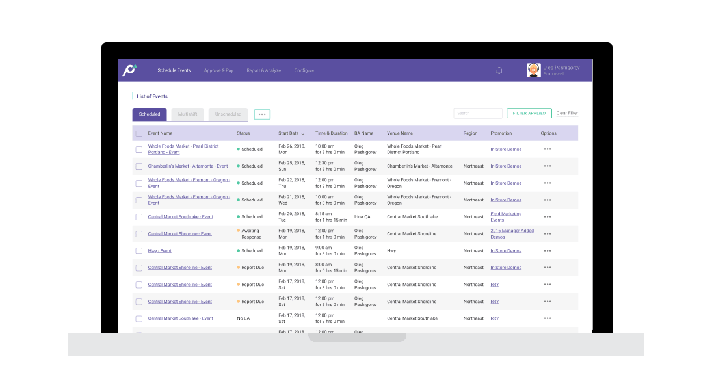The height and width of the screenshot is (377, 712).
Task: Click Clear Filter
Action: click(567, 113)
